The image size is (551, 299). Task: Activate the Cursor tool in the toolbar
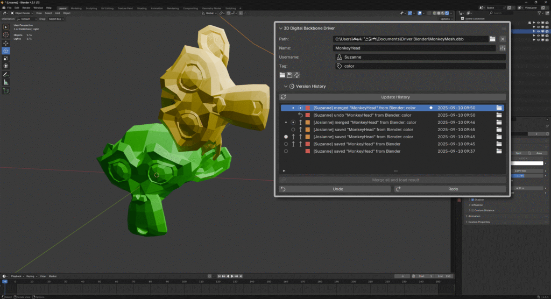6,34
